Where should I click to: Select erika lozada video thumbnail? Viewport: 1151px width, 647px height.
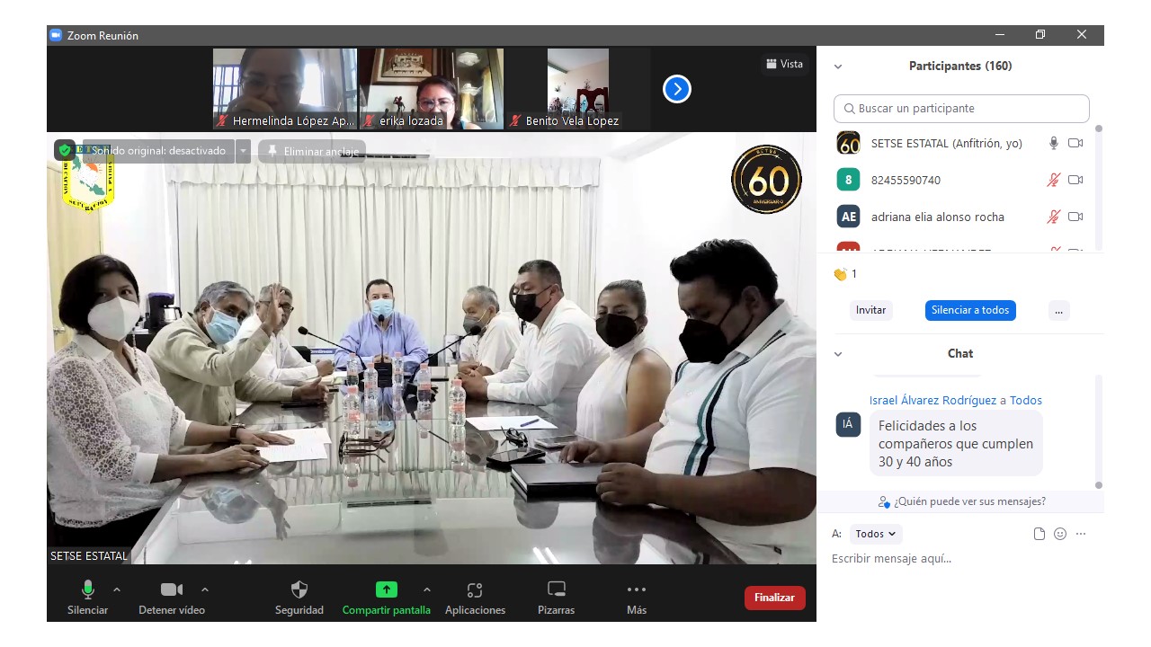point(432,89)
